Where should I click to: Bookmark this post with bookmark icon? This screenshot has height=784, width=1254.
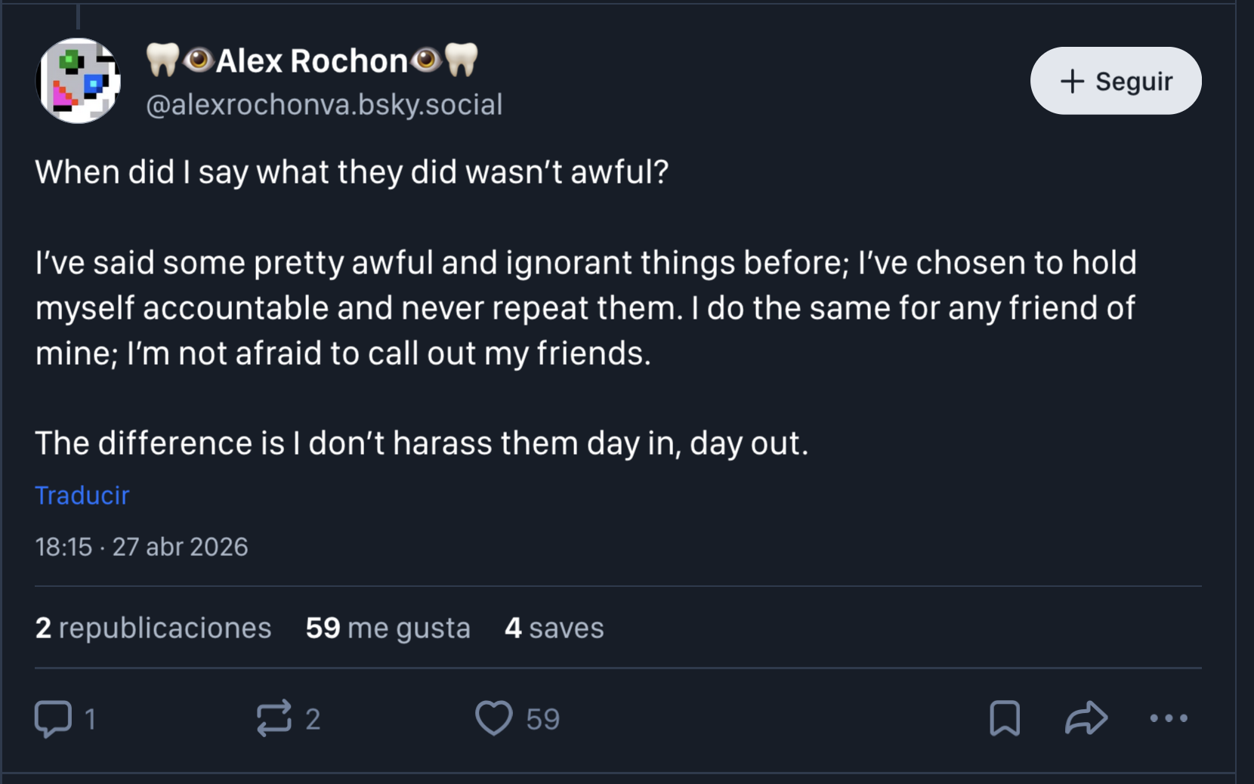point(1005,718)
